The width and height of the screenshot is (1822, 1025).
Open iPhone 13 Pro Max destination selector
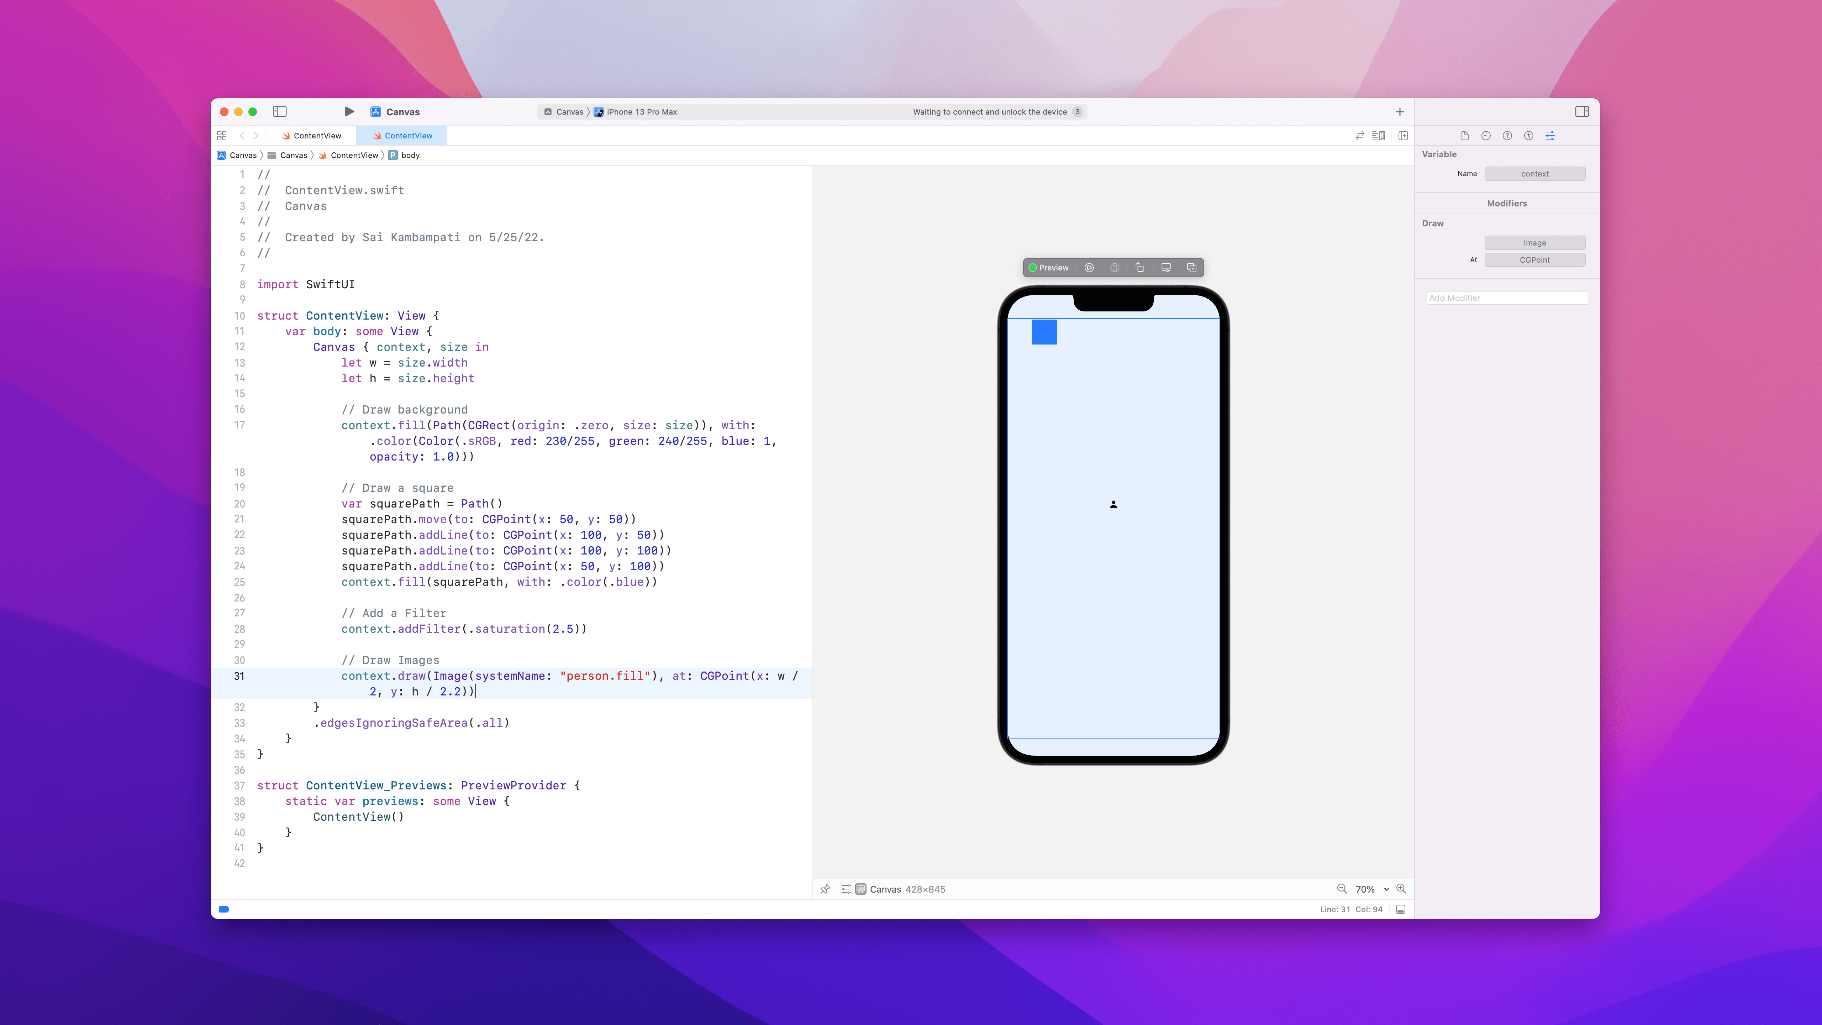tap(641, 112)
